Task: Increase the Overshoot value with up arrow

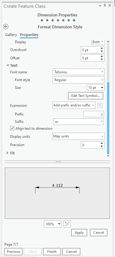Action: [x=102, y=48]
